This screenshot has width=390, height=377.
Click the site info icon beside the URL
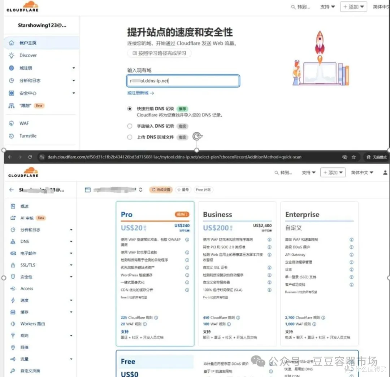click(42, 157)
